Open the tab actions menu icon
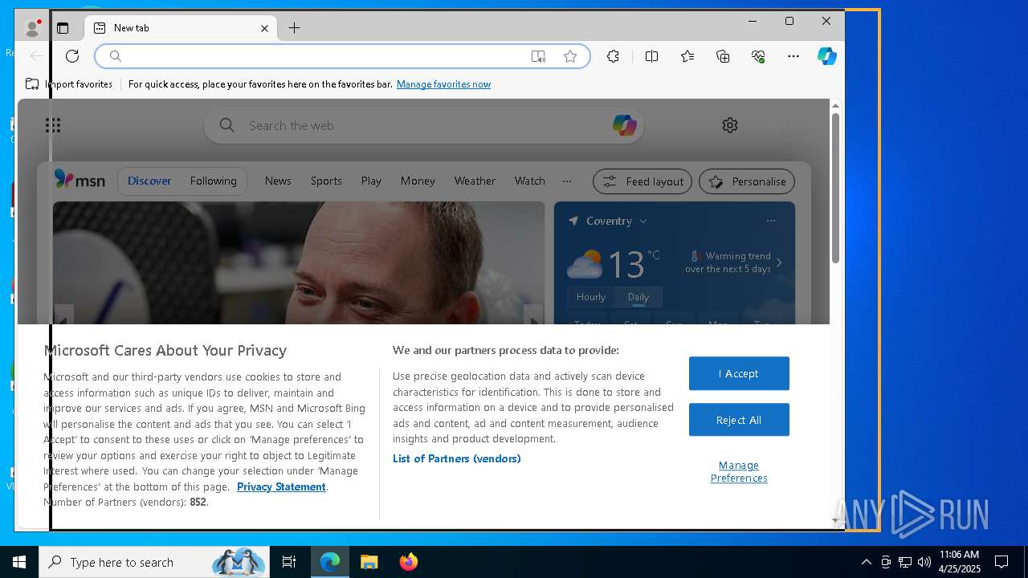1028x578 pixels. tap(63, 28)
